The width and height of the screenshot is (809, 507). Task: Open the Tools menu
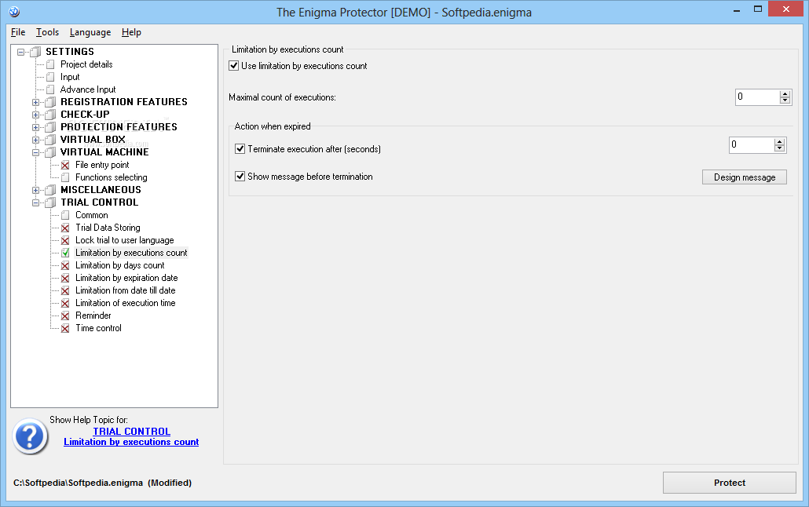[47, 32]
